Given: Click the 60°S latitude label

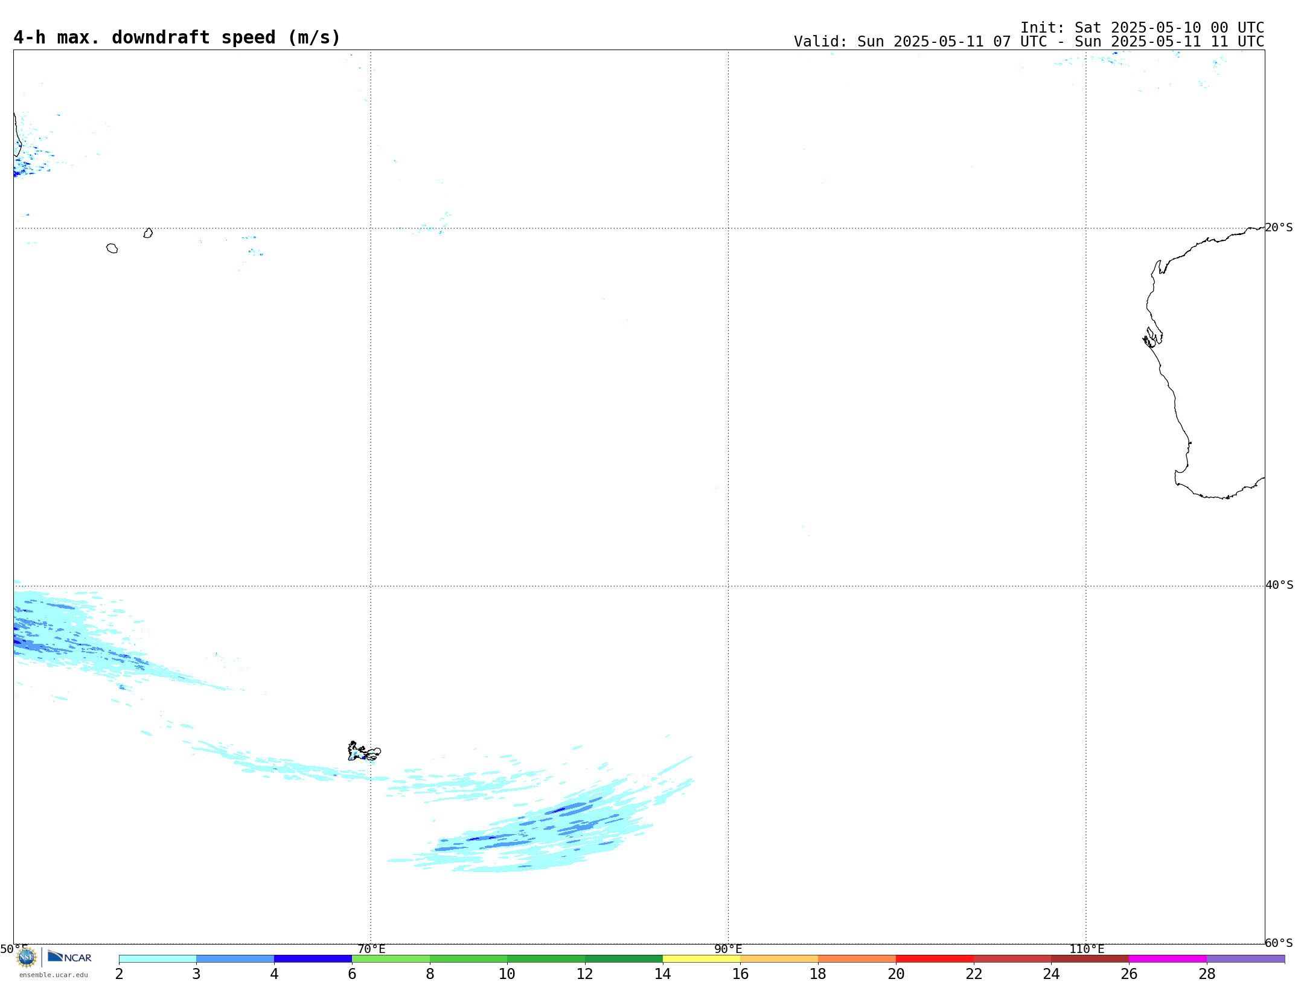Looking at the screenshot, I should [1279, 943].
